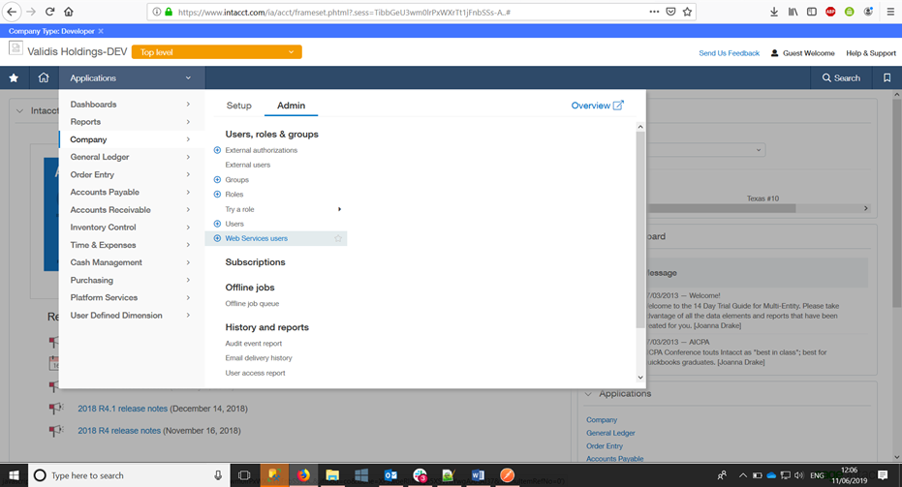902x487 pixels.
Task: Open Firefox downloads arrow icon
Action: pos(774,12)
